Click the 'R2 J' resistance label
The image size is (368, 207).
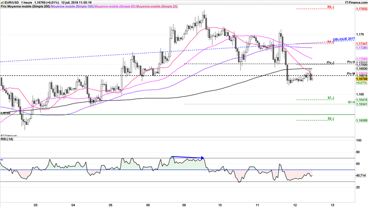[x=331, y=7]
